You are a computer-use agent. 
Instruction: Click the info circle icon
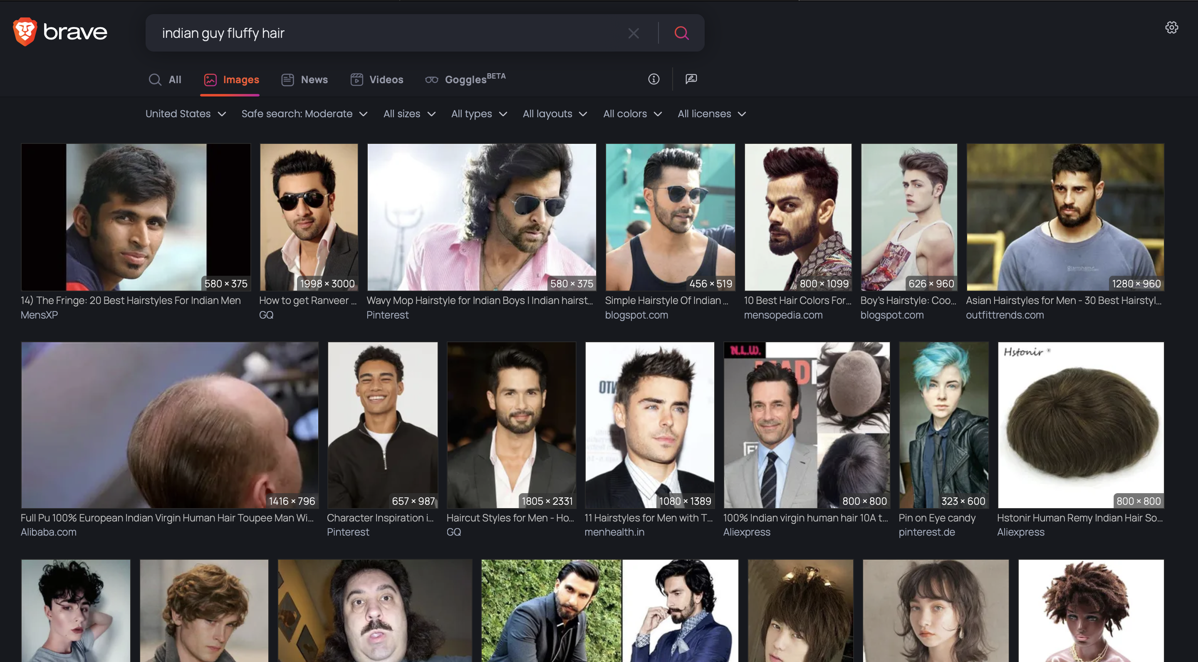click(x=653, y=79)
